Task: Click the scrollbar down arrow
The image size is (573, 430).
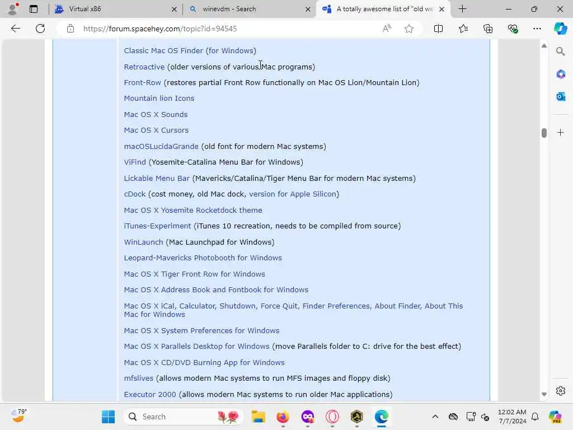Action: (544, 394)
